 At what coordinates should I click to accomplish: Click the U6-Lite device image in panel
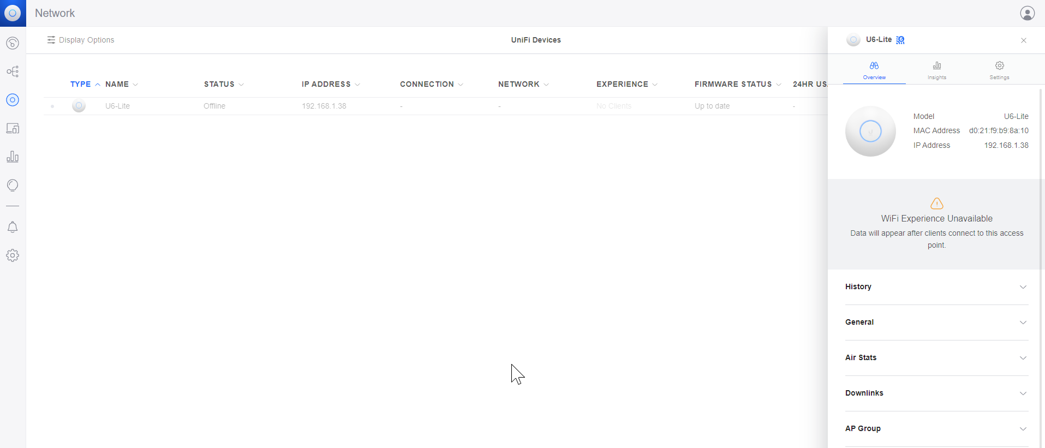click(870, 131)
